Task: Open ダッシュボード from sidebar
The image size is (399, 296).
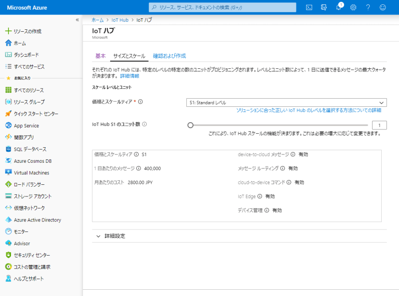Action: [26, 55]
